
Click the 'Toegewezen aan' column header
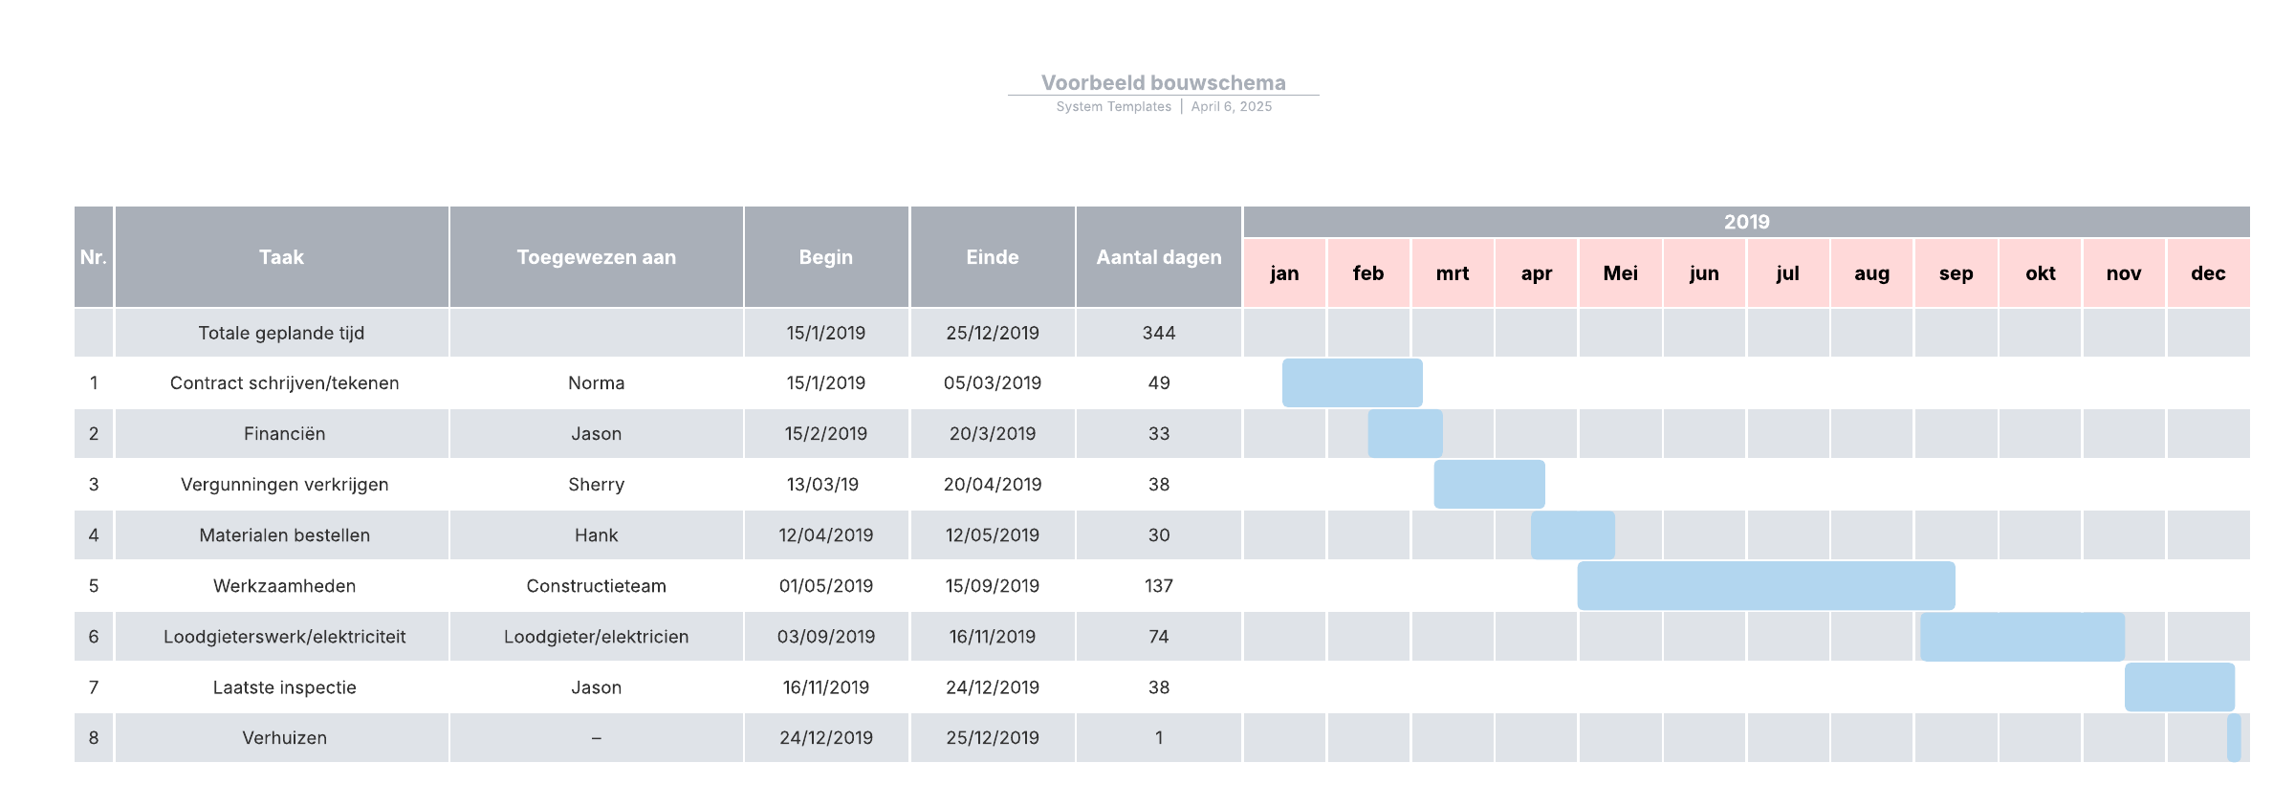point(596,257)
